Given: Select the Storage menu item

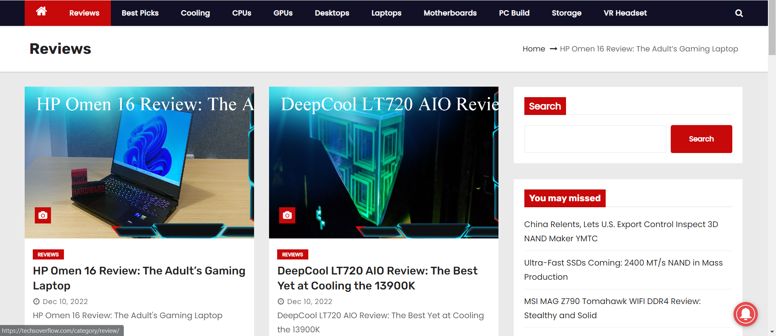Looking at the screenshot, I should 566,13.
